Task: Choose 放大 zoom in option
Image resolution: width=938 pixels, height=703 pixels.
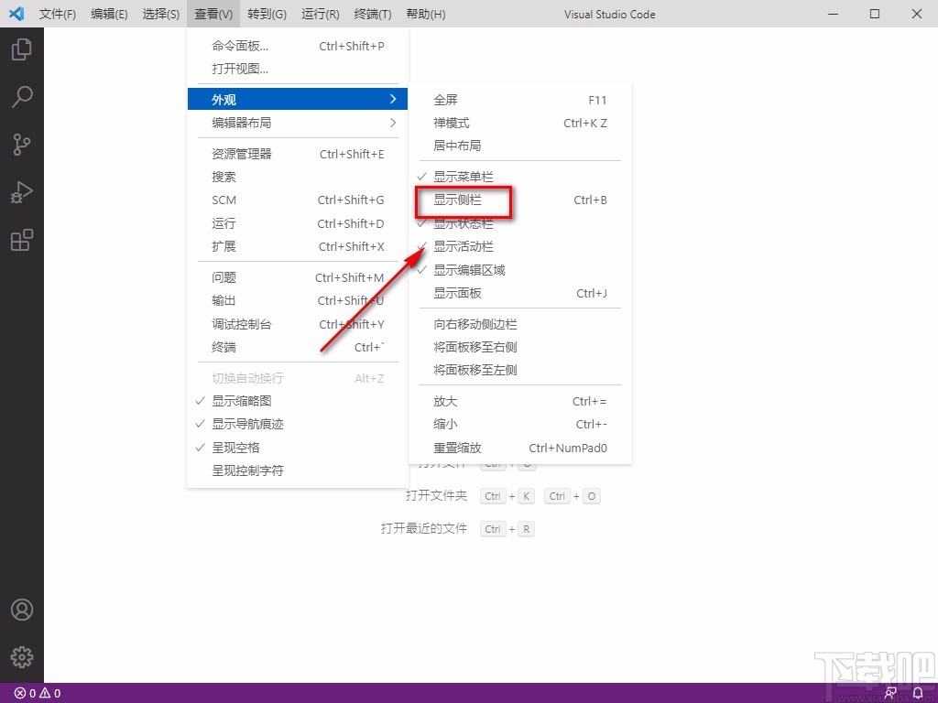Action: coord(520,401)
